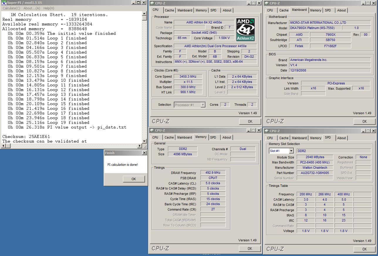Maximize the Super PI window
The width and height of the screenshot is (378, 256).
(x=138, y=3)
